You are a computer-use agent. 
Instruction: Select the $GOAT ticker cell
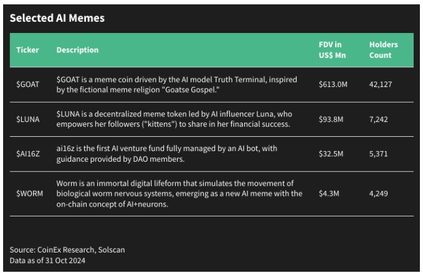pyautogui.click(x=28, y=85)
